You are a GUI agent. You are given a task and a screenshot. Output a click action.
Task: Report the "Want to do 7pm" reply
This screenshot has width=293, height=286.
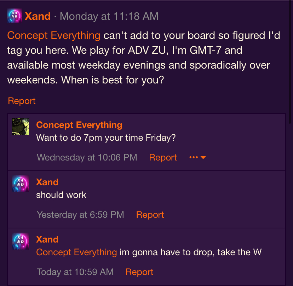[x=163, y=157]
